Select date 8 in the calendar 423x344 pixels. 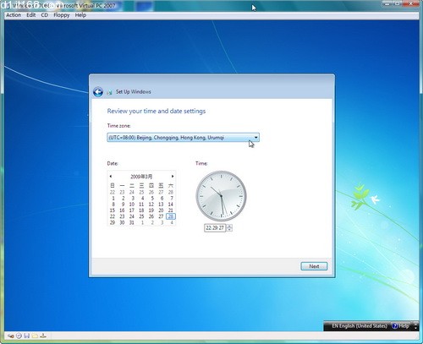(x=113, y=205)
